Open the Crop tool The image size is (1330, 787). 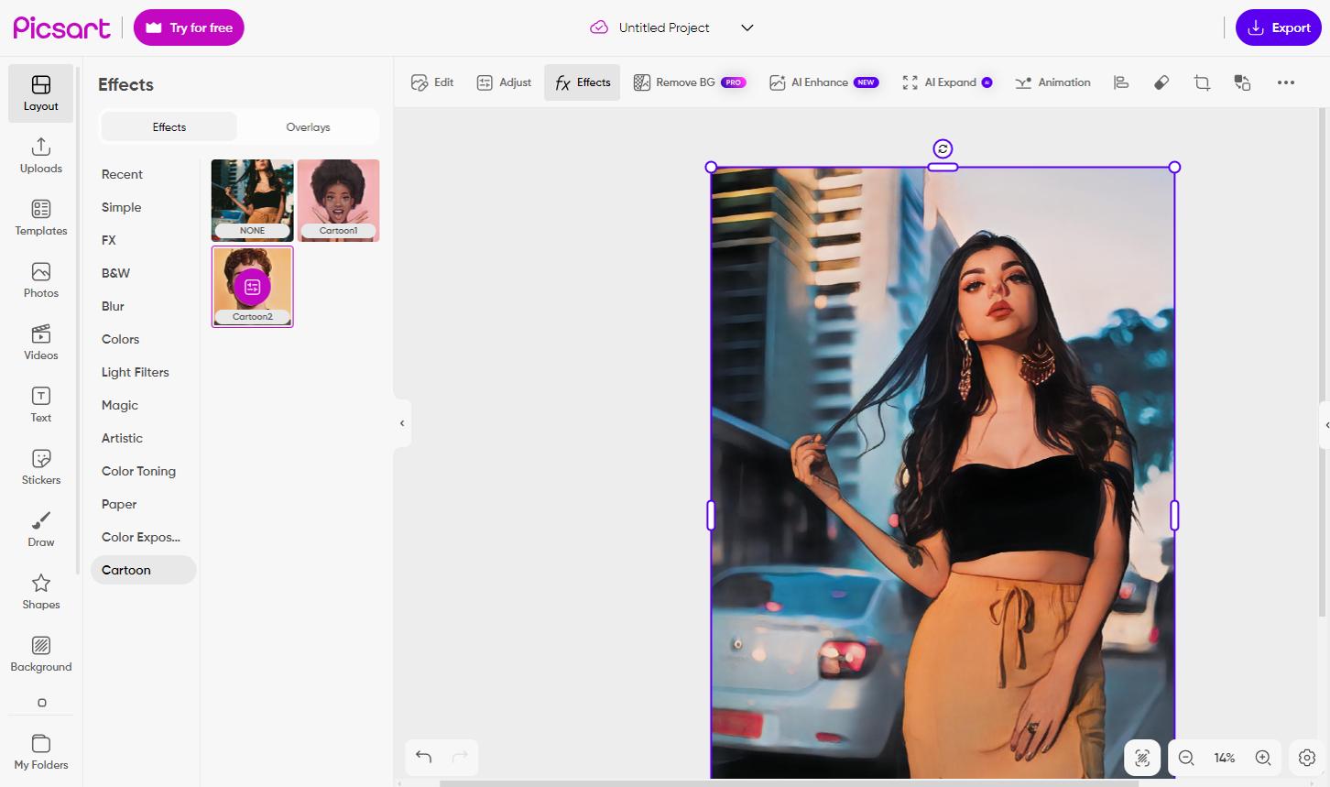tap(1201, 82)
